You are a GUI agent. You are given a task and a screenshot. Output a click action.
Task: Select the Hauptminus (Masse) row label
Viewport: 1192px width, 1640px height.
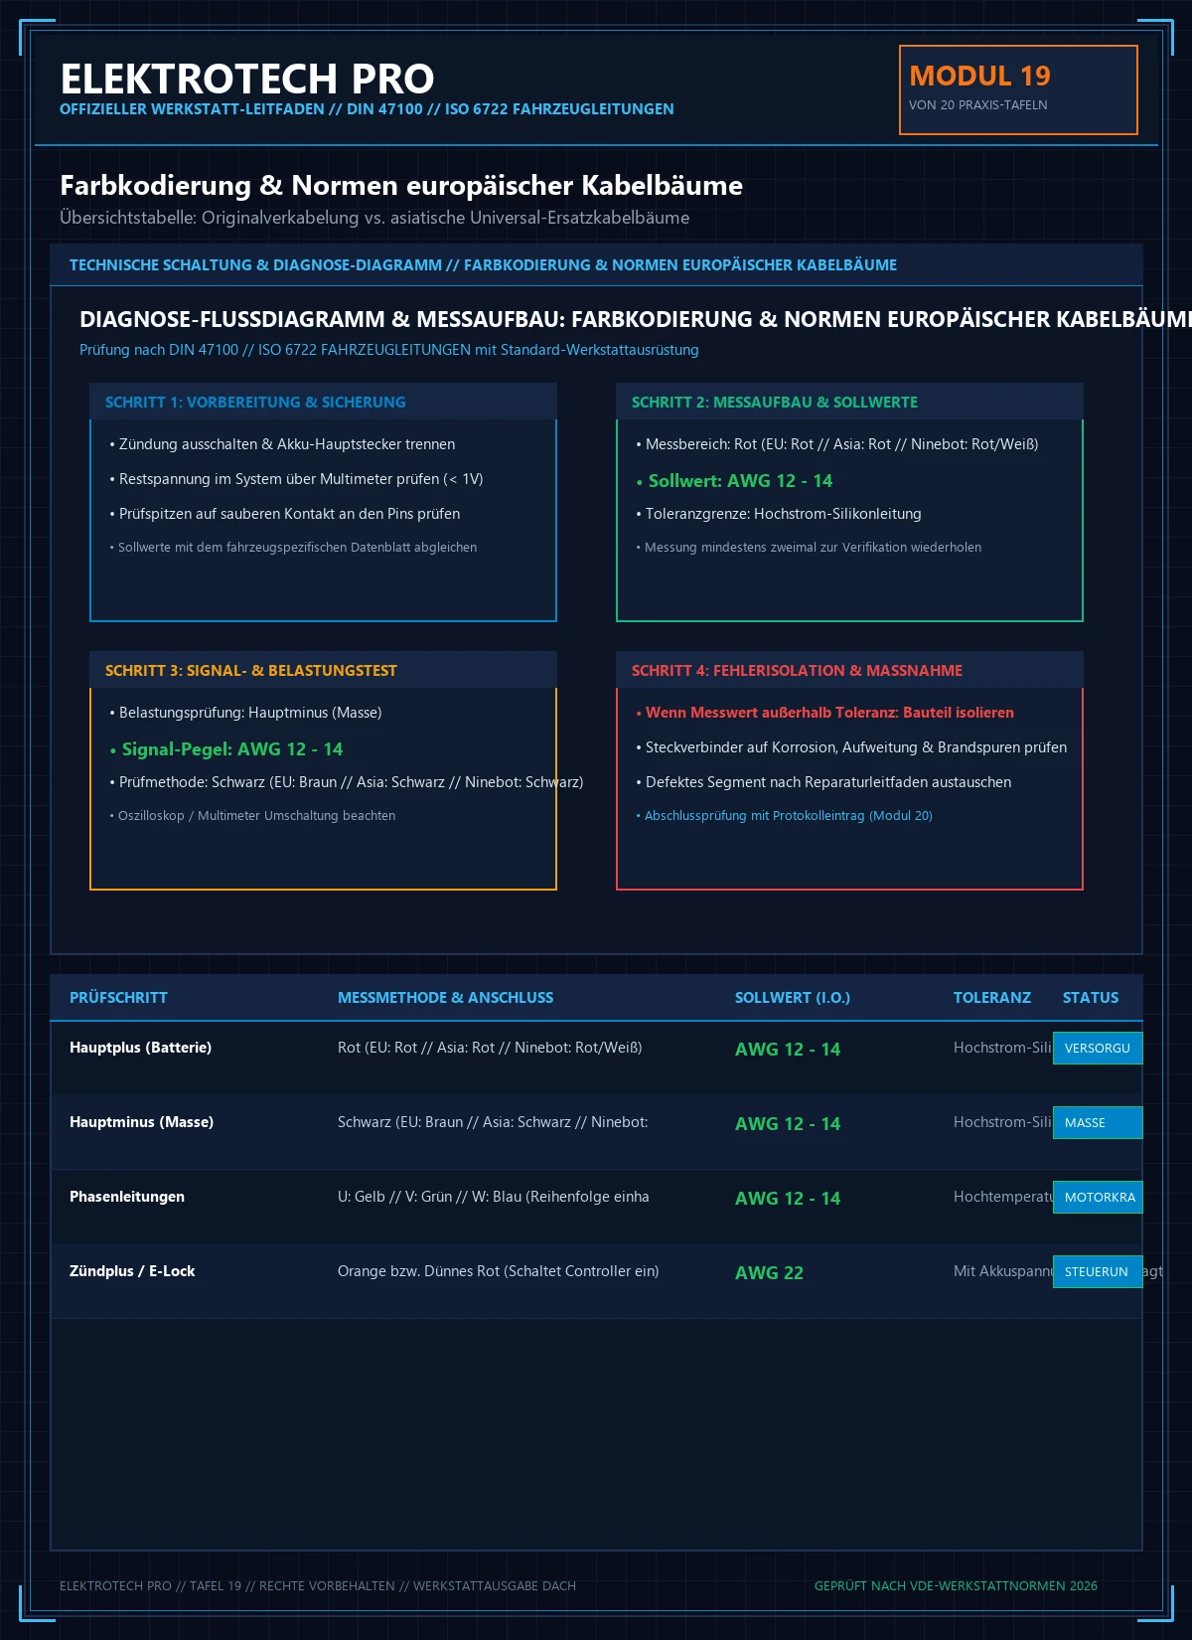click(x=141, y=1121)
